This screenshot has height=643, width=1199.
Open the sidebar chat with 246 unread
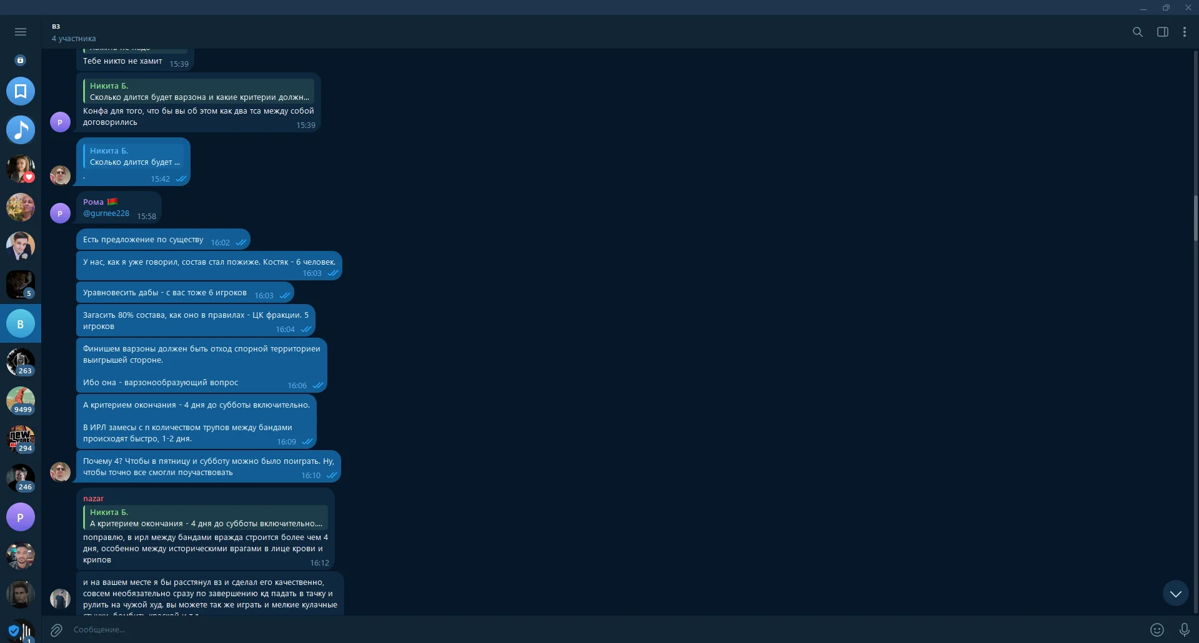[21, 478]
